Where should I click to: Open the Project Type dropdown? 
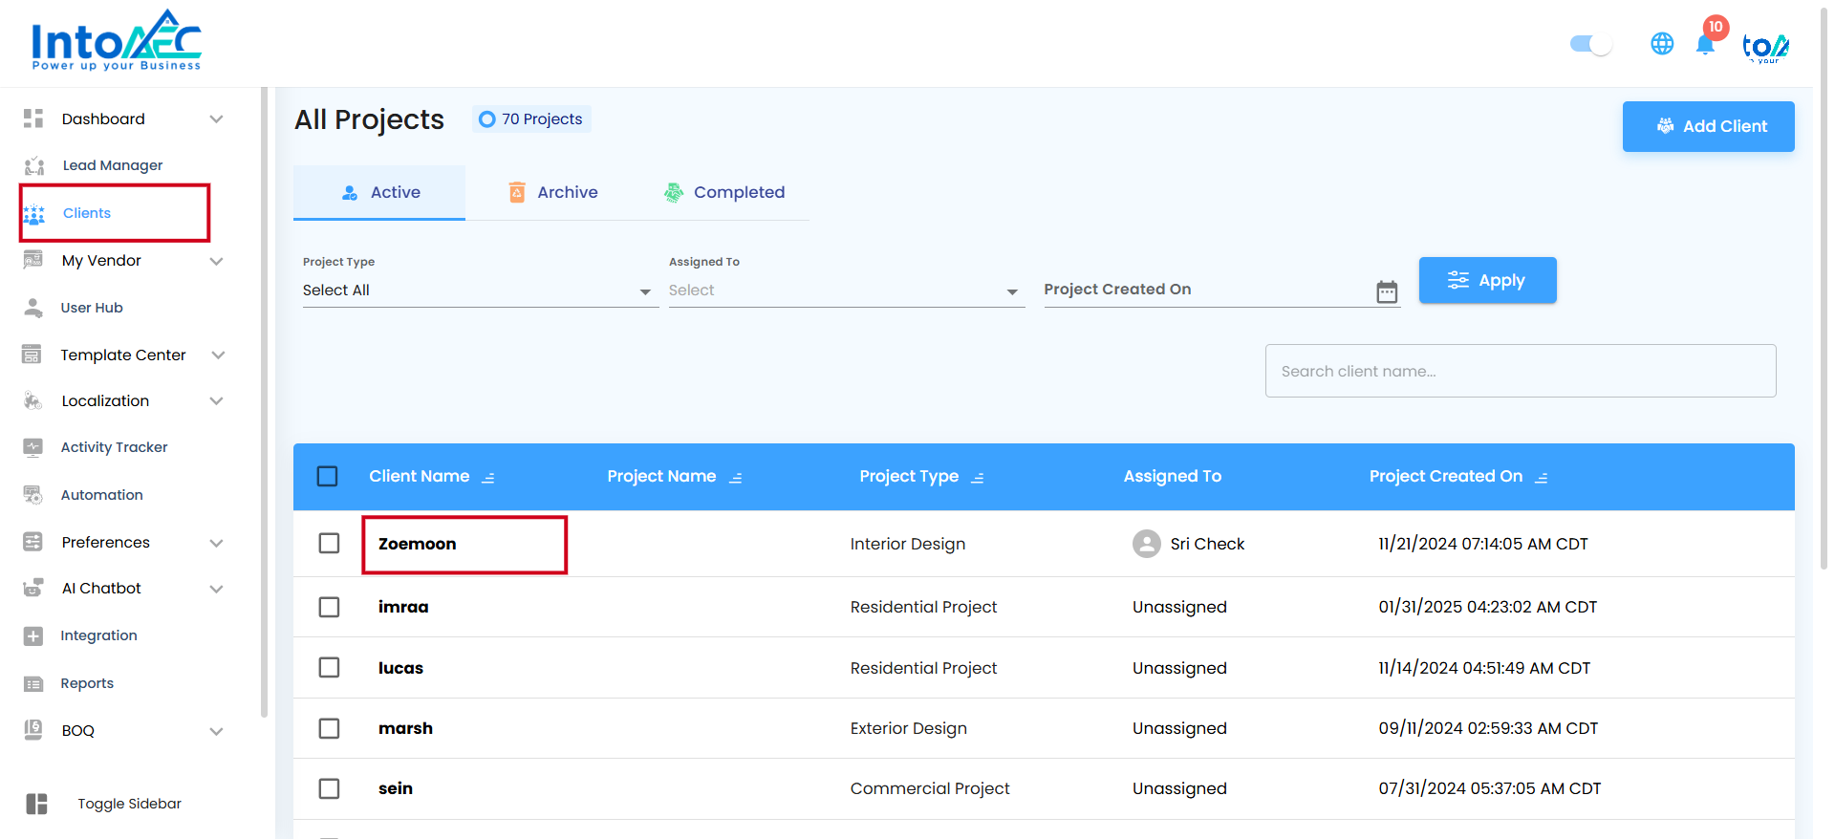(x=478, y=290)
